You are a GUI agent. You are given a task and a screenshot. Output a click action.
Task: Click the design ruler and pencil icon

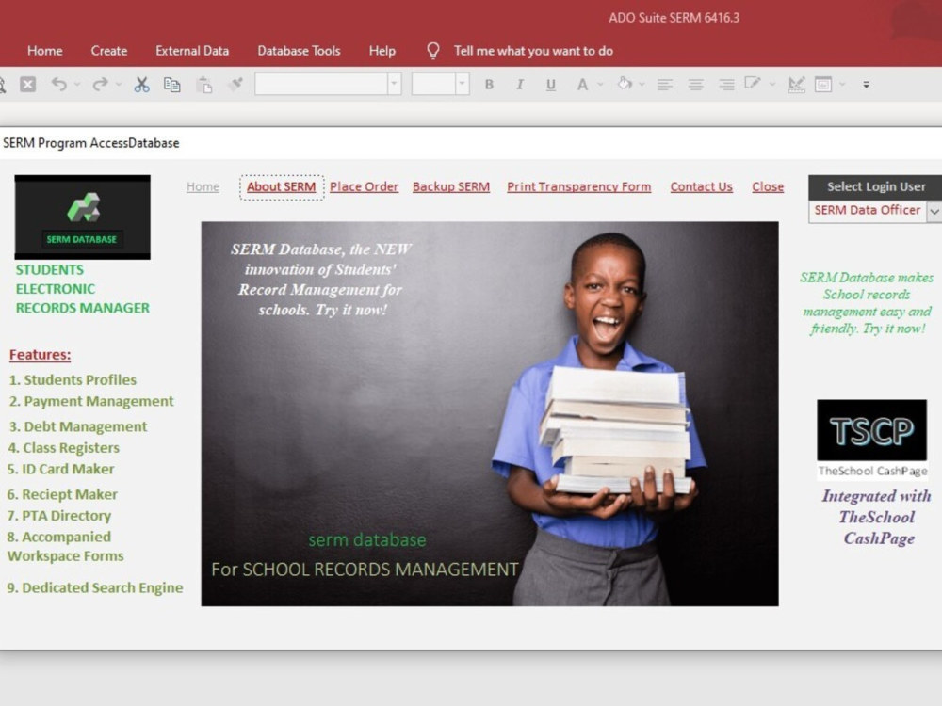[796, 85]
